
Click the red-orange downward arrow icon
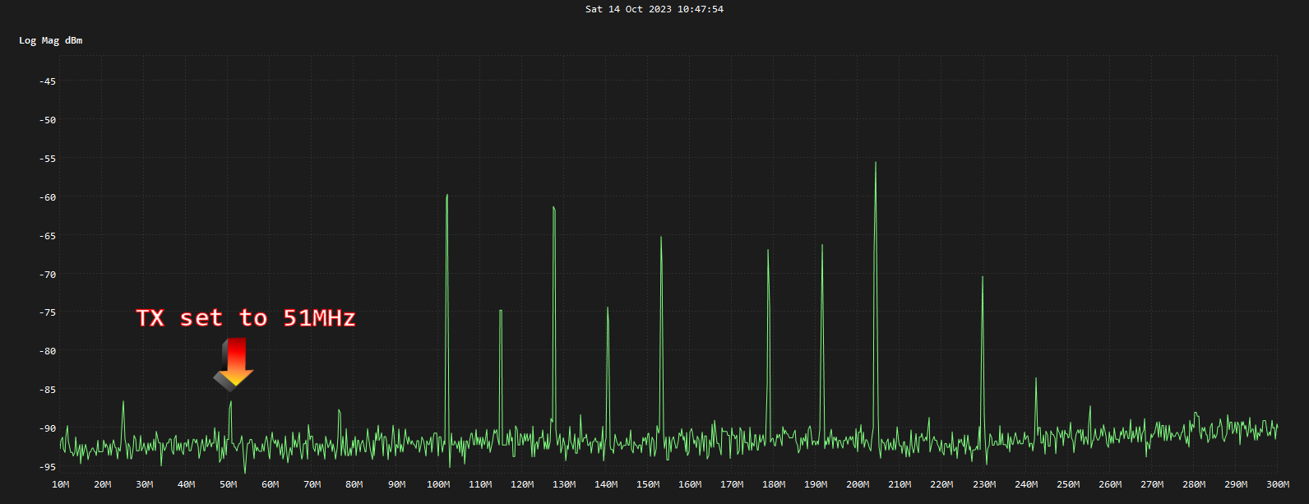tap(234, 363)
